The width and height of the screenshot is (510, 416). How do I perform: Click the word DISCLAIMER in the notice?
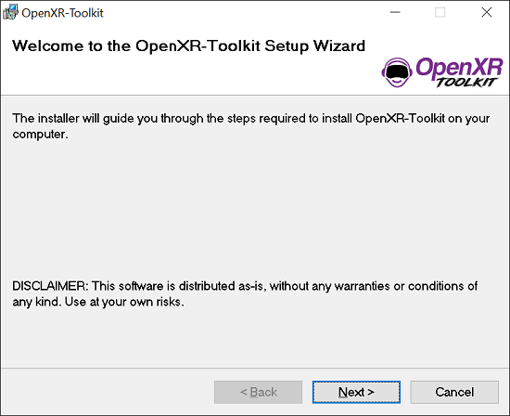click(50, 286)
